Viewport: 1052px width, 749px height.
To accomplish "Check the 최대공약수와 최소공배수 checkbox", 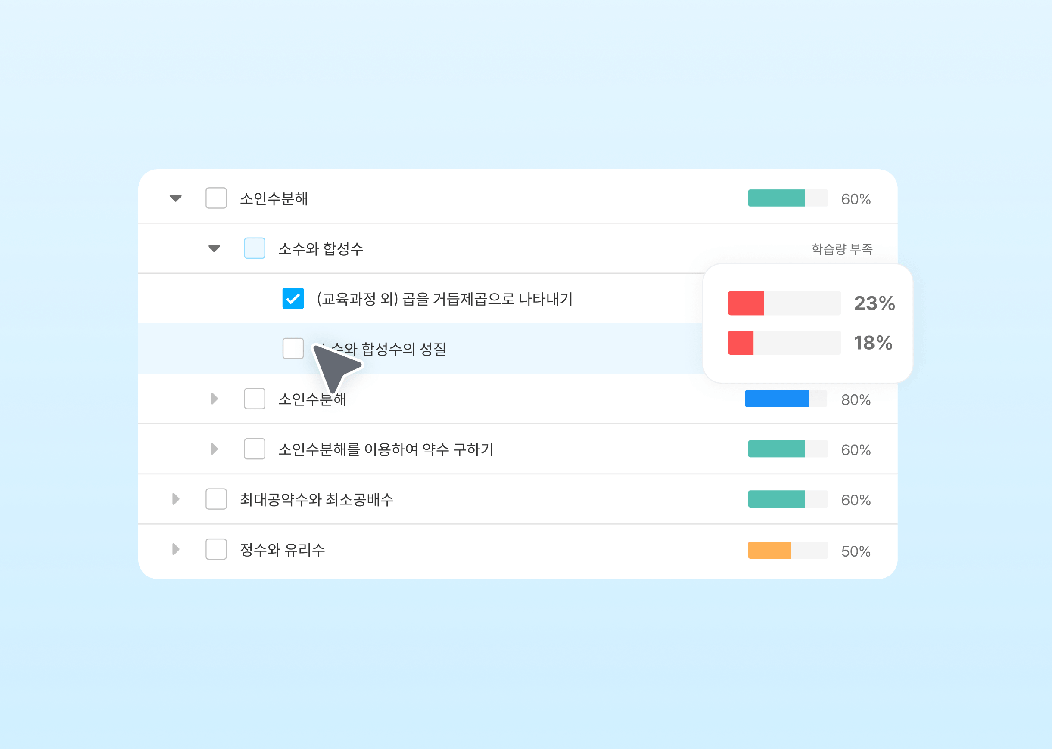I will (216, 499).
